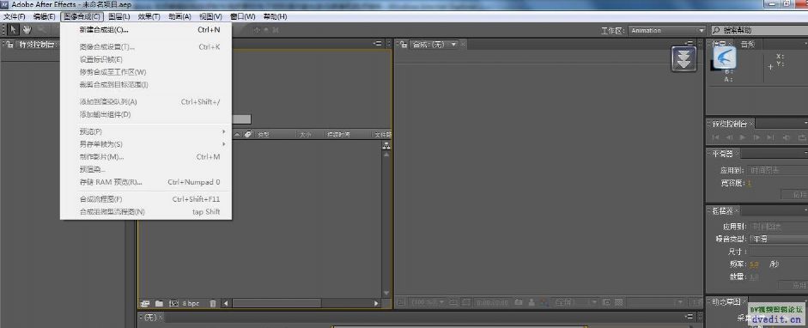Select the Hand tool
808x328 pixels.
pos(27,30)
